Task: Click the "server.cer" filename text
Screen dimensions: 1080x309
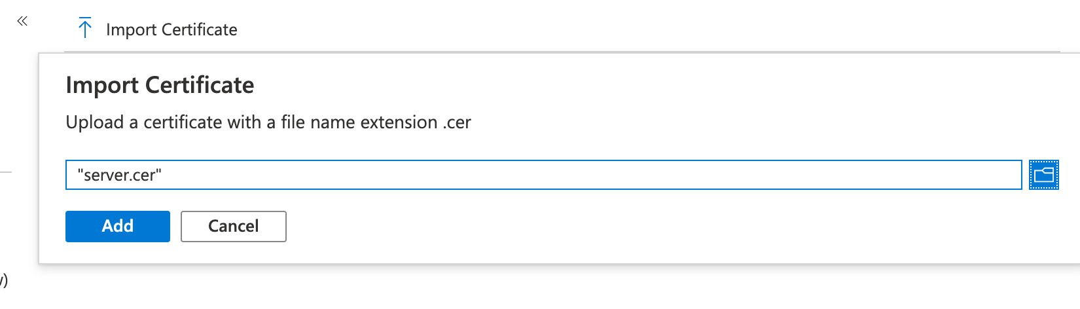Action: pyautogui.click(x=119, y=175)
